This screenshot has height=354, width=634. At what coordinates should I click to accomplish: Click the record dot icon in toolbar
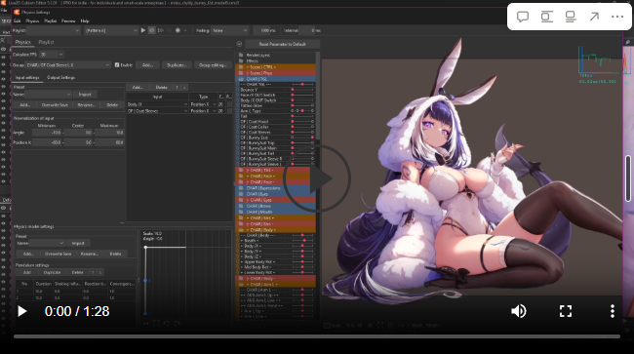point(178,30)
